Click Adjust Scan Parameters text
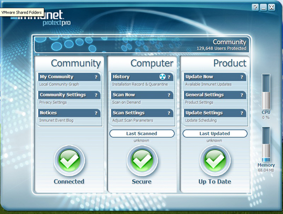The height and width of the screenshot is (214, 283). pyautogui.click(x=133, y=120)
